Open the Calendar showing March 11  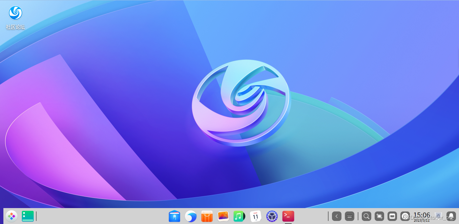(255, 216)
